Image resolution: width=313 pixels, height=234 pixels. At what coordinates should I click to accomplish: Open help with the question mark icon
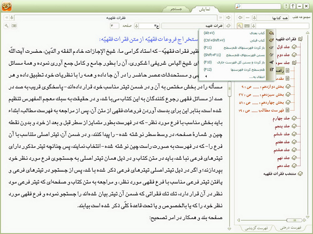(x=293, y=6)
